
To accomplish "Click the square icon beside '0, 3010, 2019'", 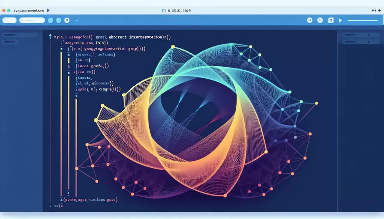I will pyautogui.click(x=164, y=11).
